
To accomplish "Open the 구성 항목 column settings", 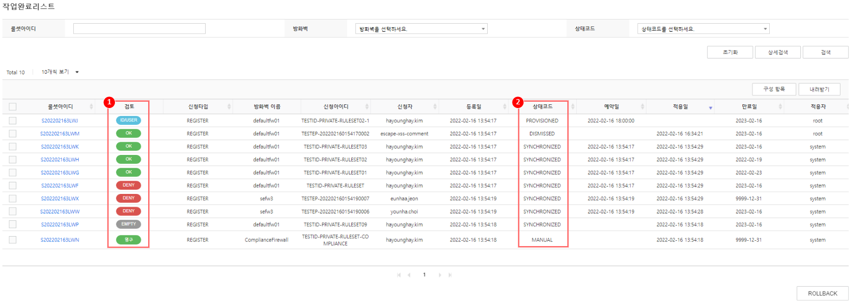I will click(x=774, y=90).
